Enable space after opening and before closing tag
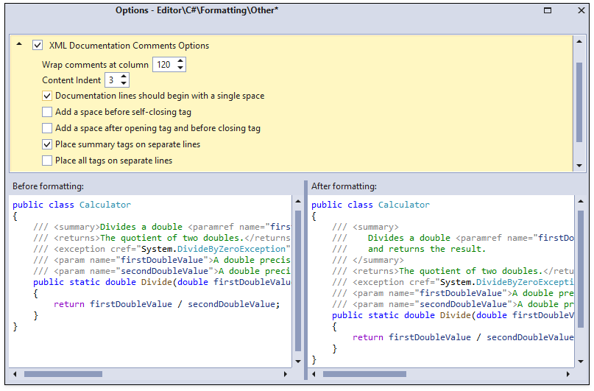Viewport: 594px width, 391px height. (47, 128)
